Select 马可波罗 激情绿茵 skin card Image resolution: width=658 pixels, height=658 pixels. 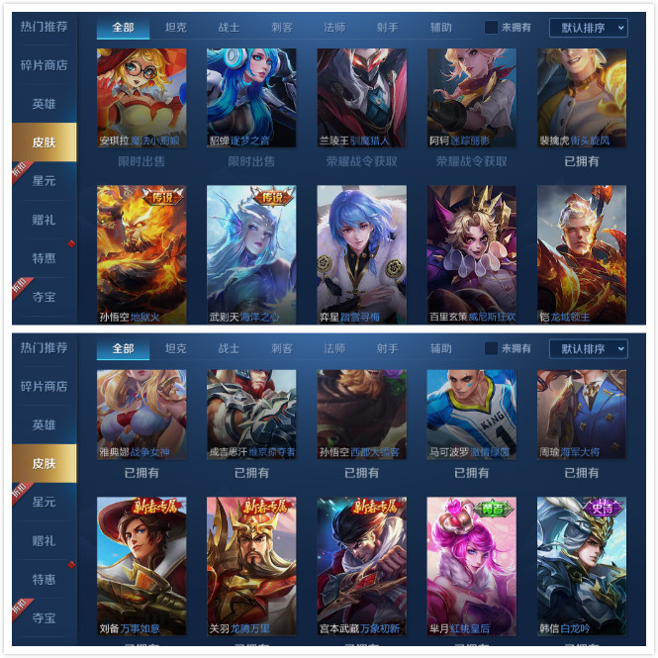(x=471, y=415)
